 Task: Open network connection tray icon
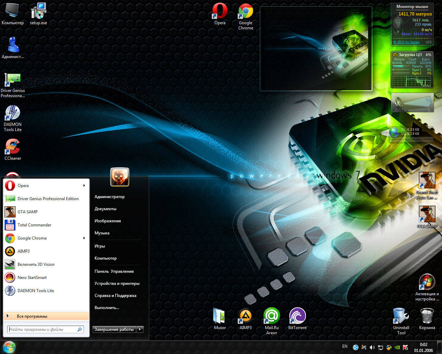380,347
